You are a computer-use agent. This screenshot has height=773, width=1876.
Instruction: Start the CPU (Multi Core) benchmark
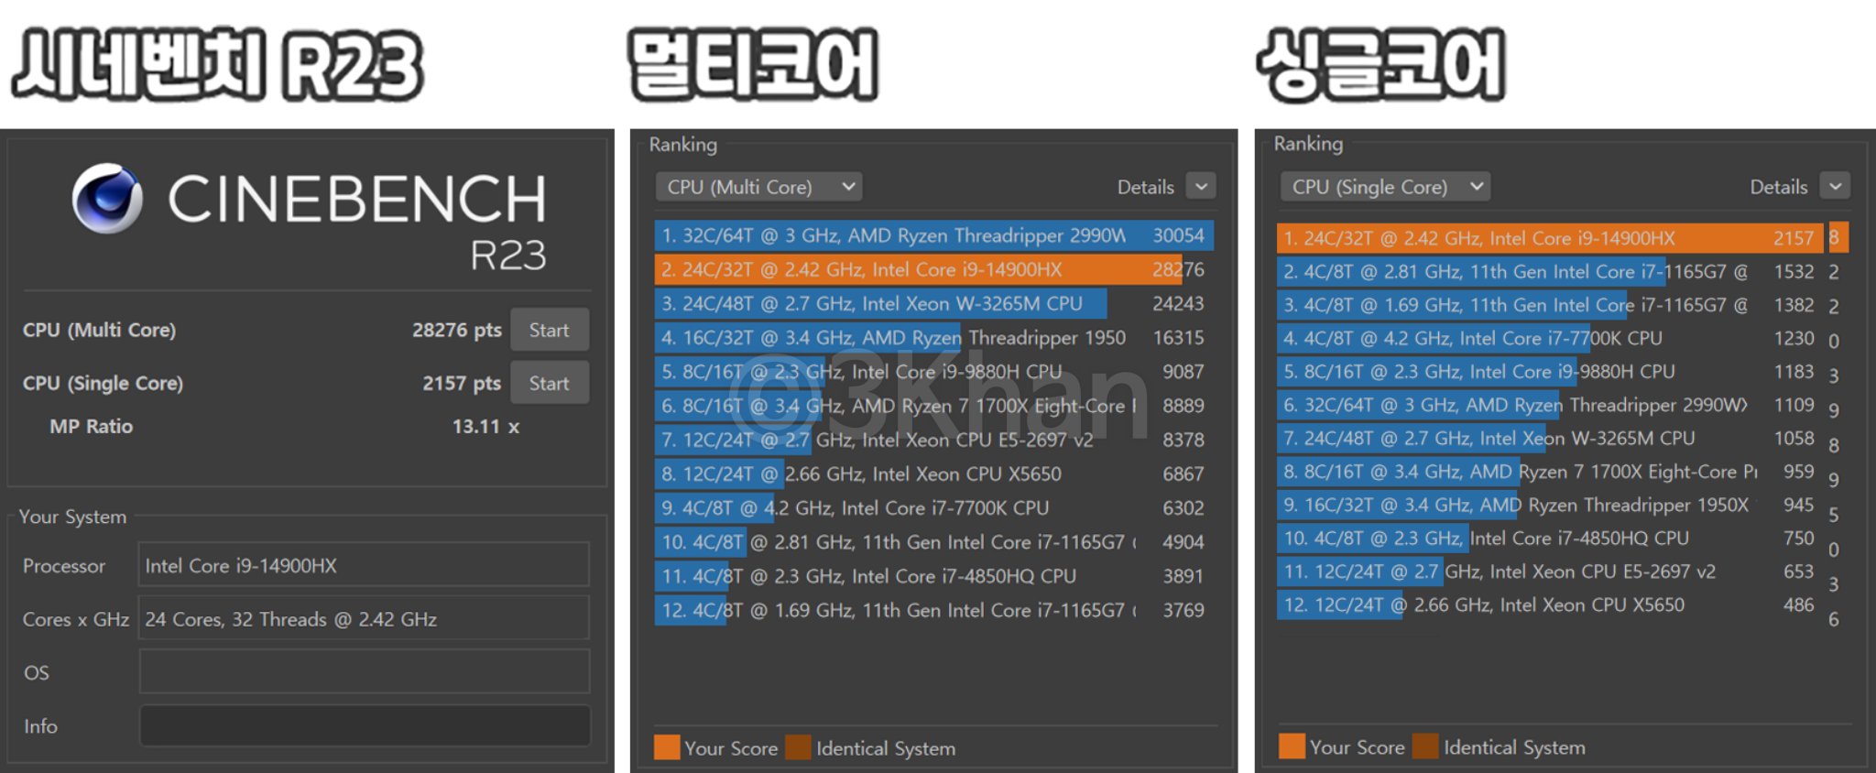tap(549, 330)
